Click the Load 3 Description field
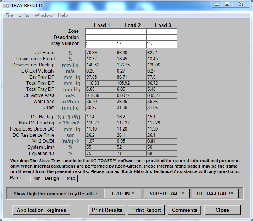Screen dimensions: 253x221 point(162,37)
